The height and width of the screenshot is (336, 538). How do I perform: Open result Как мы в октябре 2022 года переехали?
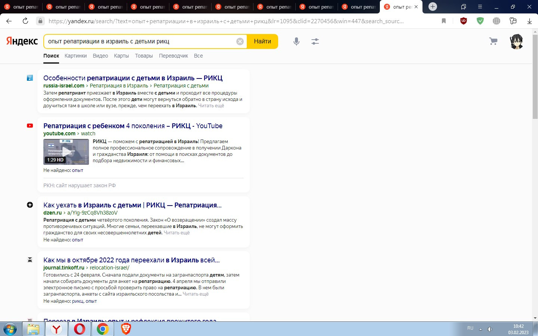pos(132,260)
